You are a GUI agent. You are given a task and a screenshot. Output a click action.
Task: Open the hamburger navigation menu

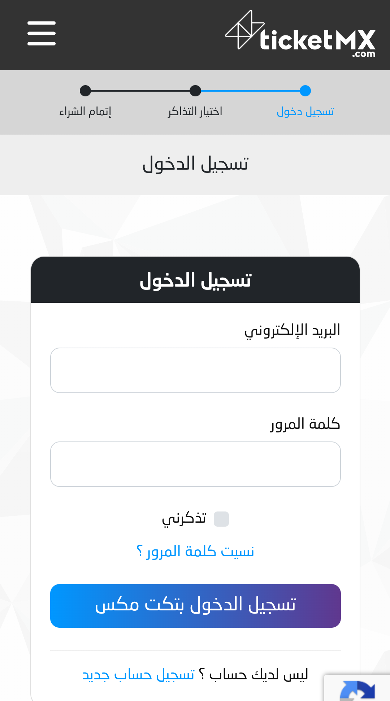(42, 33)
